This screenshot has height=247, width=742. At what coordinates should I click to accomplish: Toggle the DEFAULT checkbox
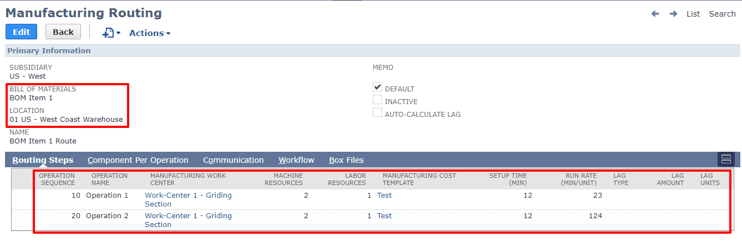tap(378, 87)
